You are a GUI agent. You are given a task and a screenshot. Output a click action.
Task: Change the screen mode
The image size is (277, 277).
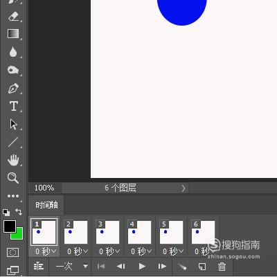13,270
